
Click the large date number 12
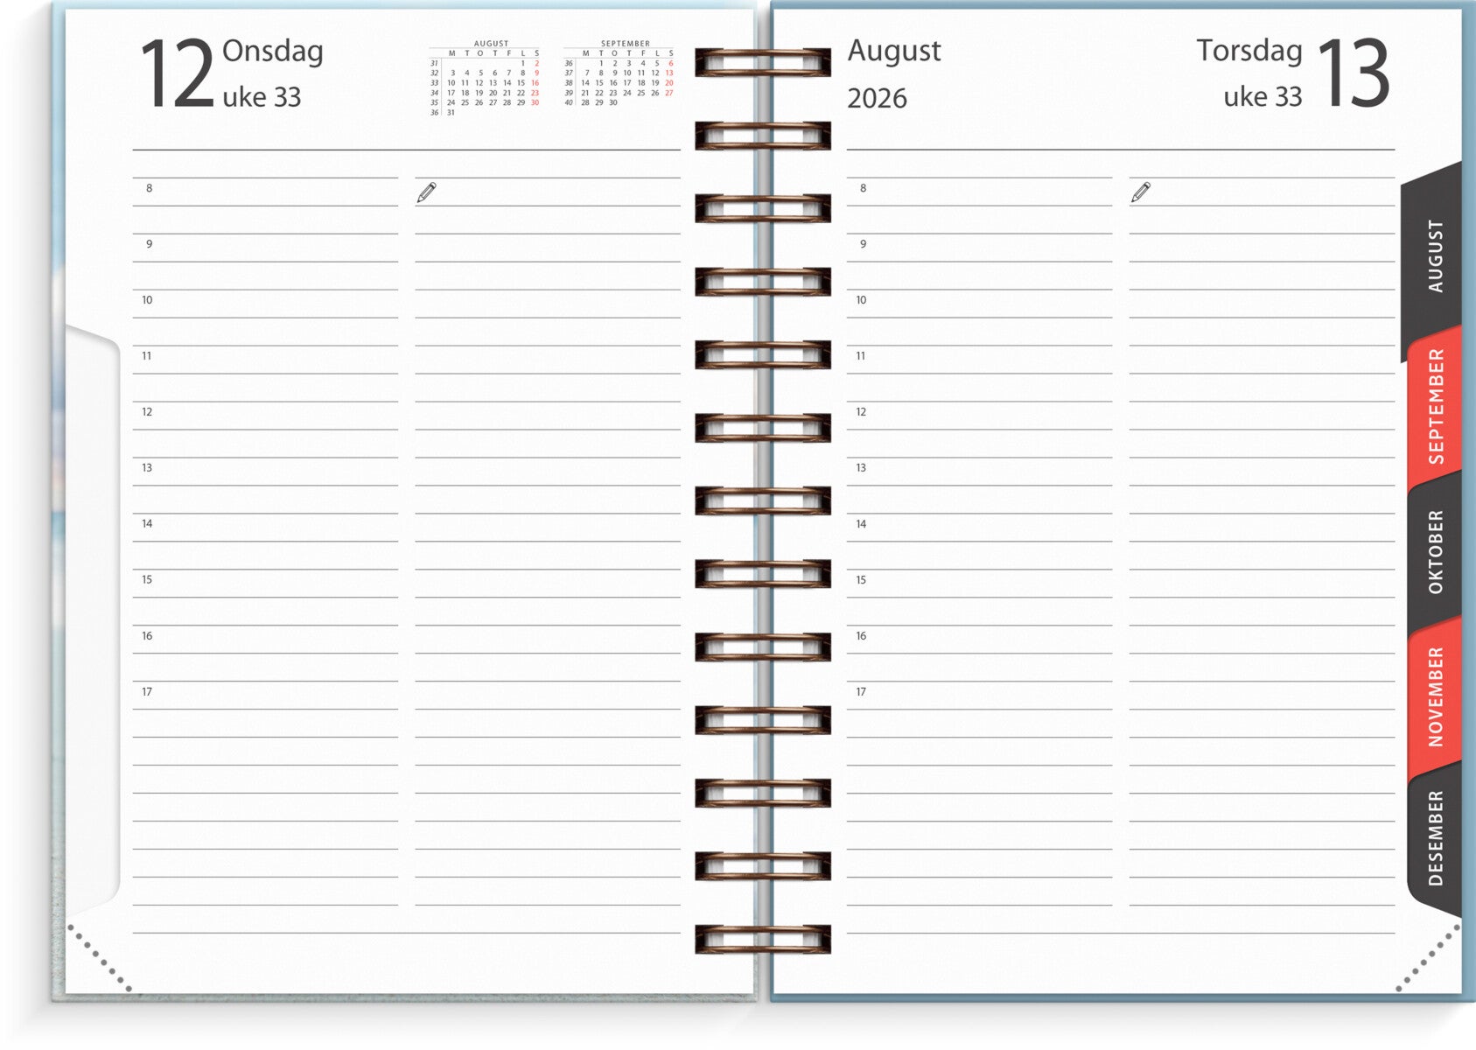point(177,75)
